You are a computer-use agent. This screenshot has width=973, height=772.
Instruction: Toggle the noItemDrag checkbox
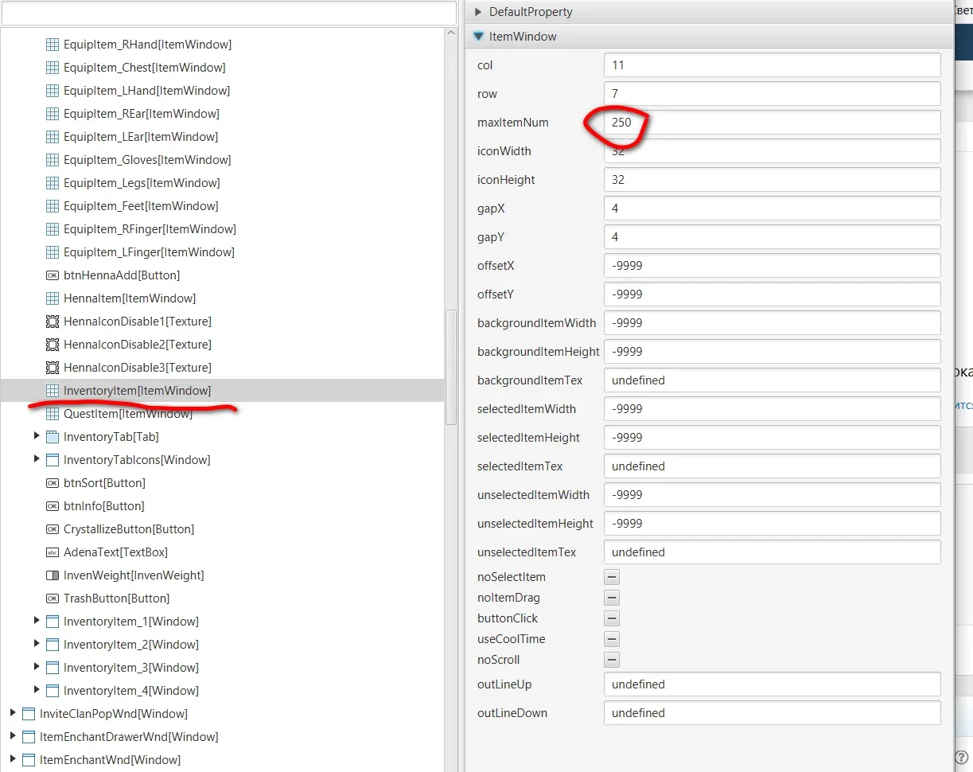[612, 598]
